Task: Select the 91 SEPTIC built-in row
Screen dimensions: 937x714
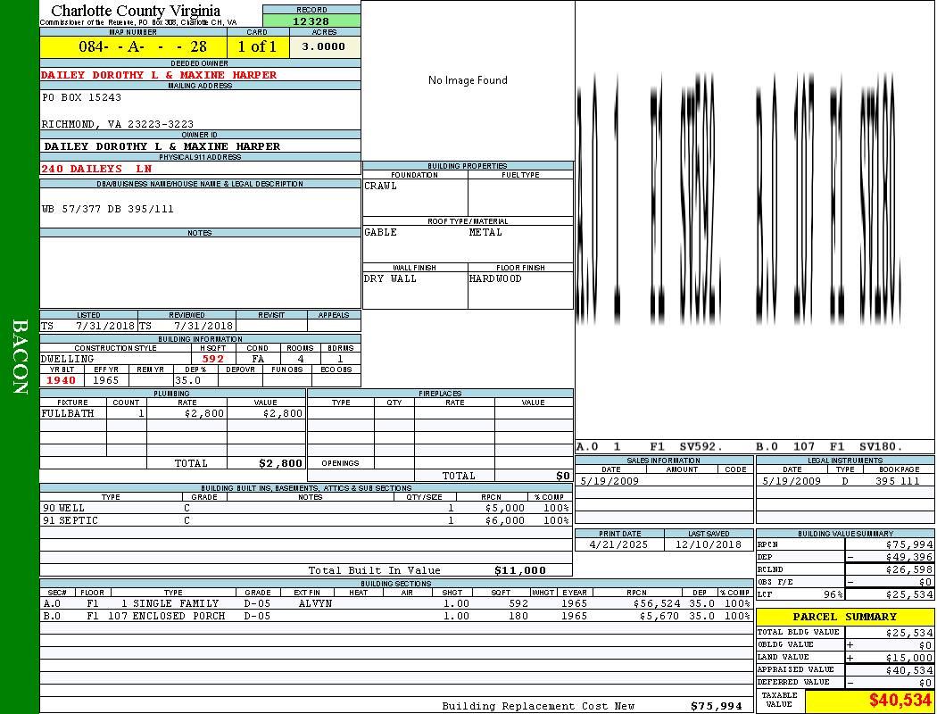Action: tap(306, 520)
